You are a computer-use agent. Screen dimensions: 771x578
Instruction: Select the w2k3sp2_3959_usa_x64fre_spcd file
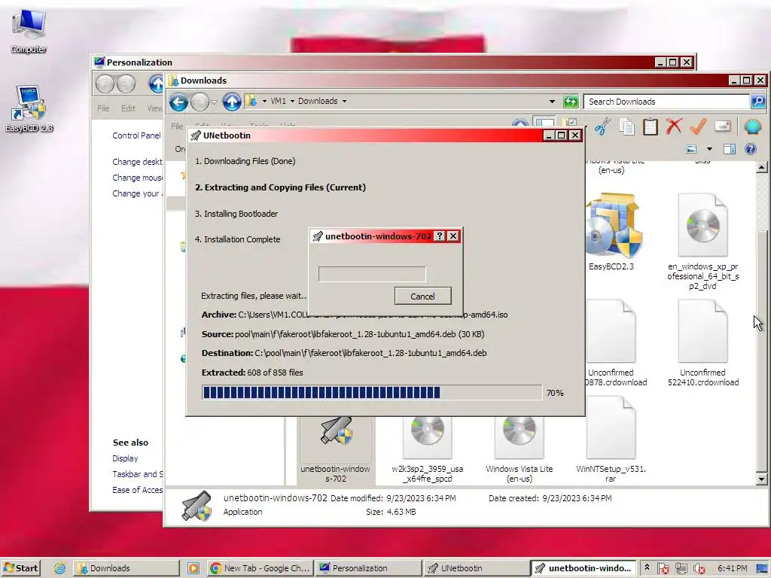(428, 450)
